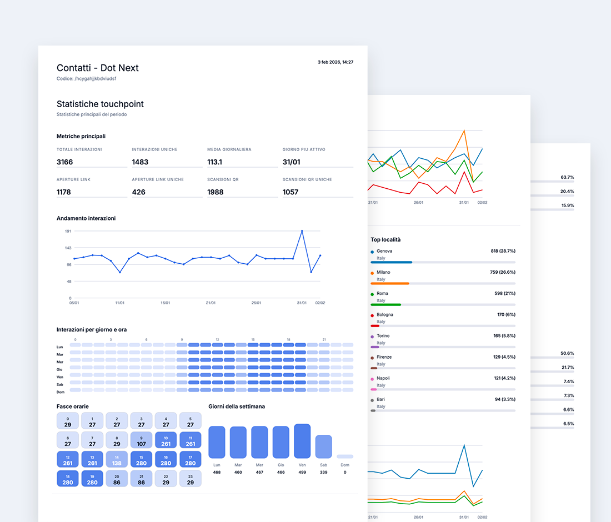Click the orange dot beside Milano

point(372,273)
